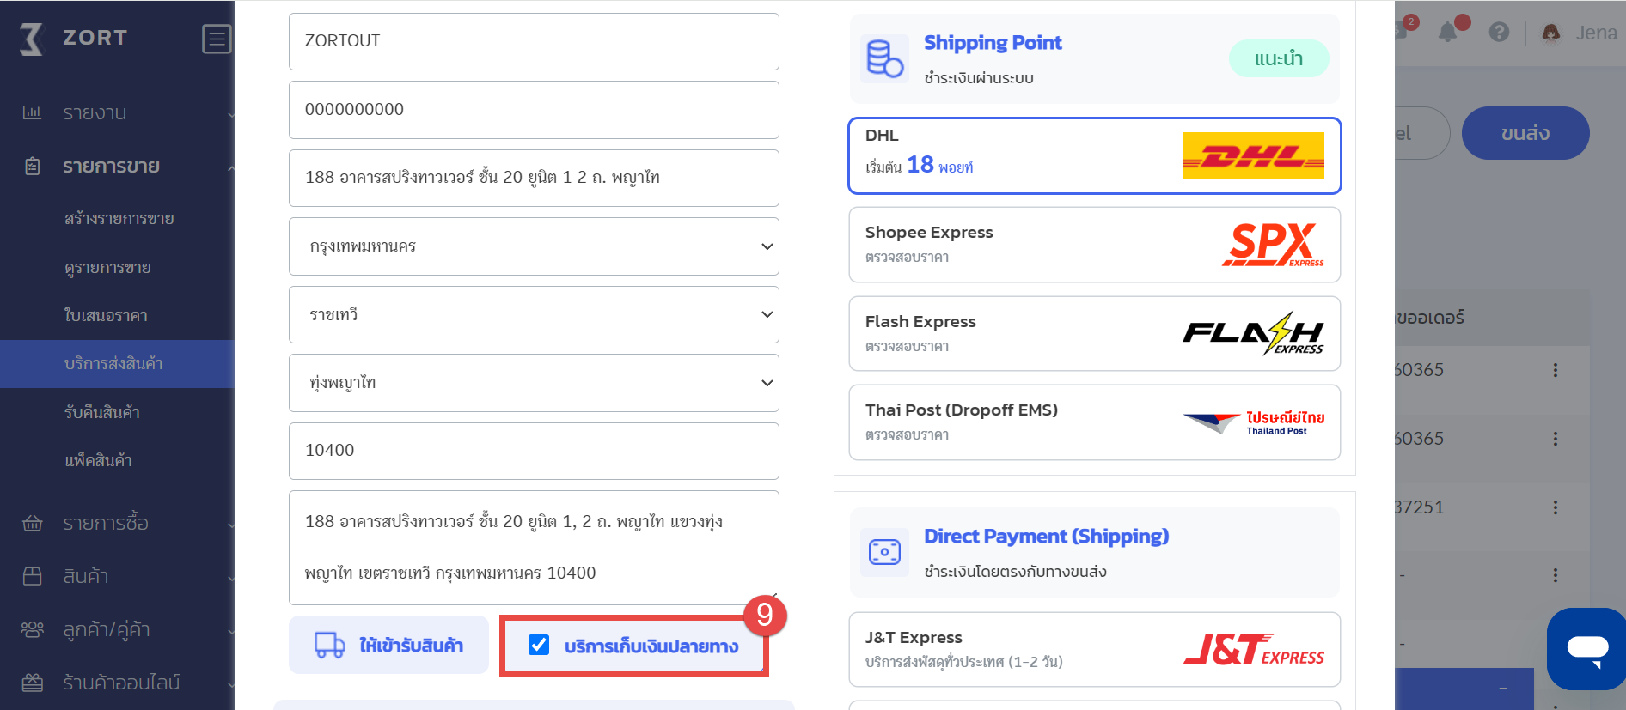The height and width of the screenshot is (710, 1626).
Task: Open the help question mark icon
Action: coord(1499,33)
